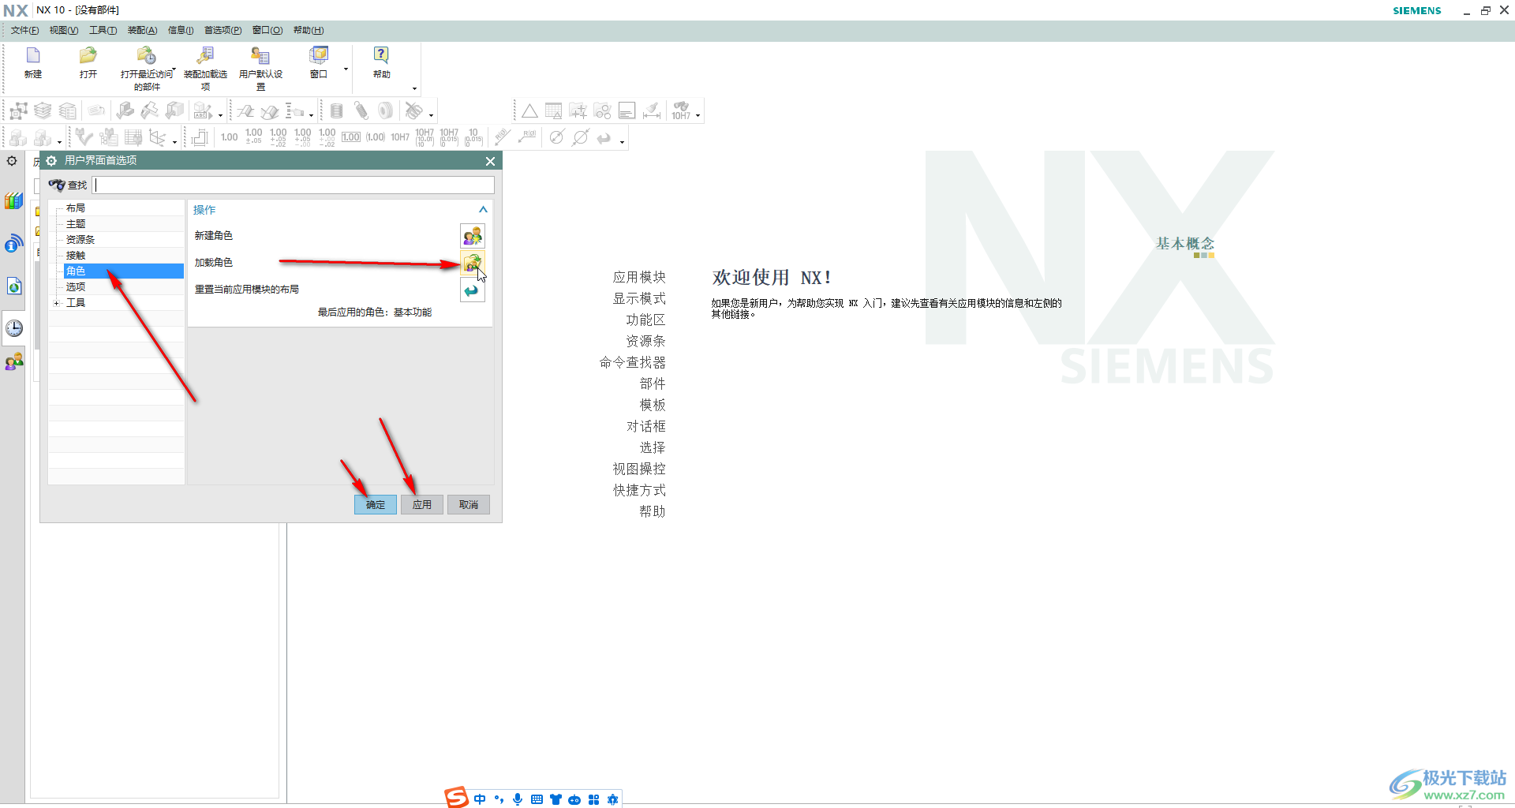Click the 1.00 dimension style icon
Image resolution: width=1515 pixels, height=808 pixels.
(229, 137)
